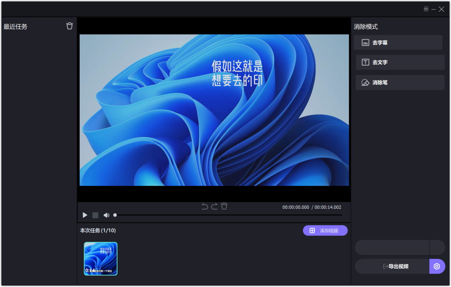
Task: Click the 00:00:00.000 current time text
Action: (x=296, y=207)
